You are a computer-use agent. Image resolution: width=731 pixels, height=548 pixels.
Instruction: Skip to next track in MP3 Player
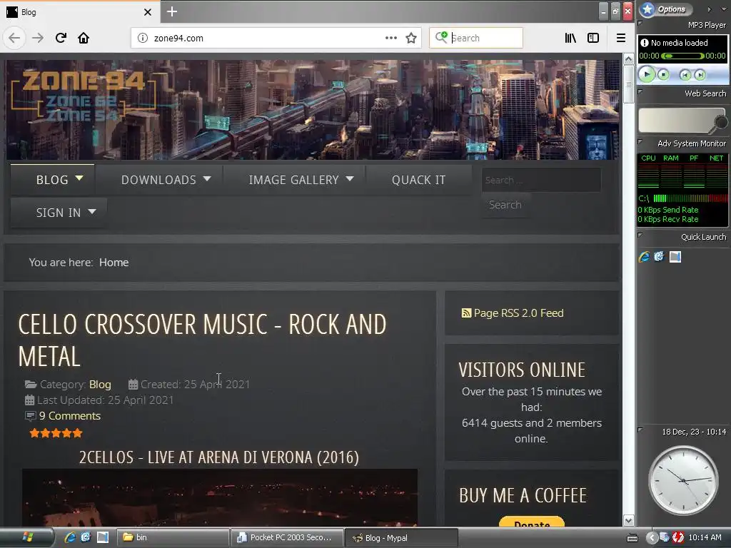pos(700,74)
